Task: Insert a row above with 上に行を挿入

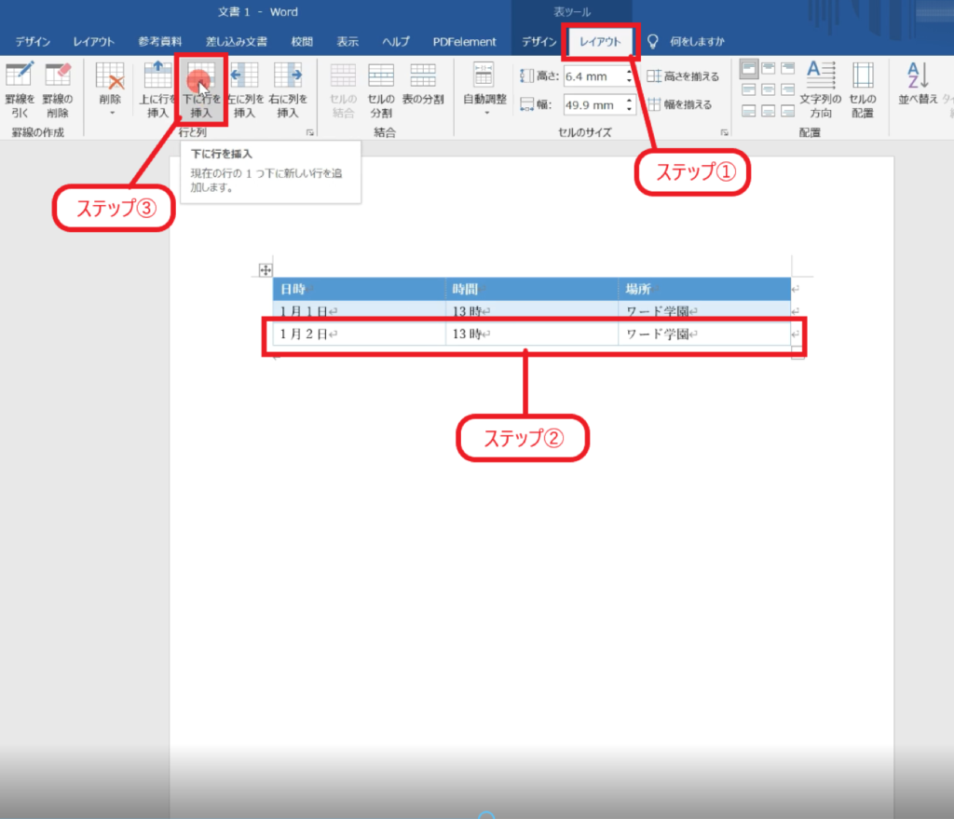Action: click(x=157, y=89)
